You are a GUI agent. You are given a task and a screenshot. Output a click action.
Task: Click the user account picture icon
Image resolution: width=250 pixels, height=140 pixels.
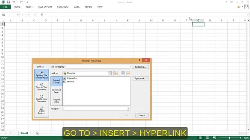point(246,7)
